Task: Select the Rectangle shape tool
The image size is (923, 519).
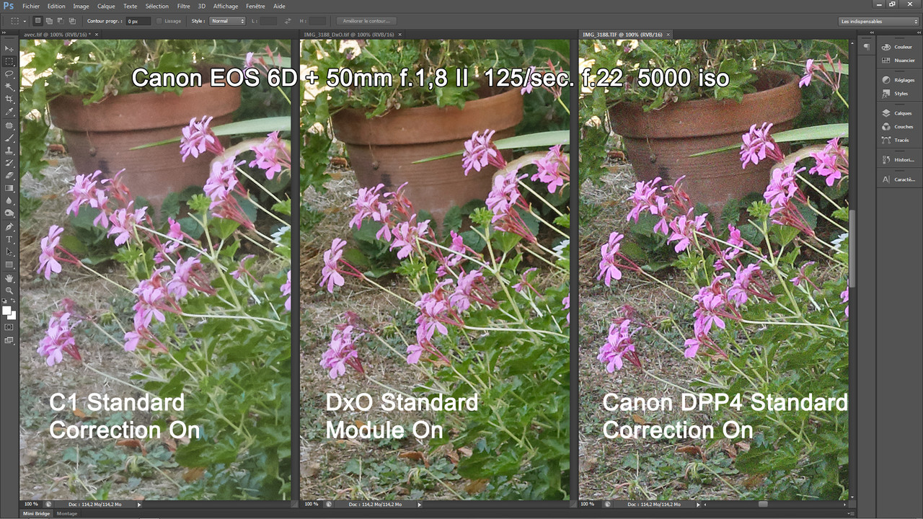Action: 9,265
